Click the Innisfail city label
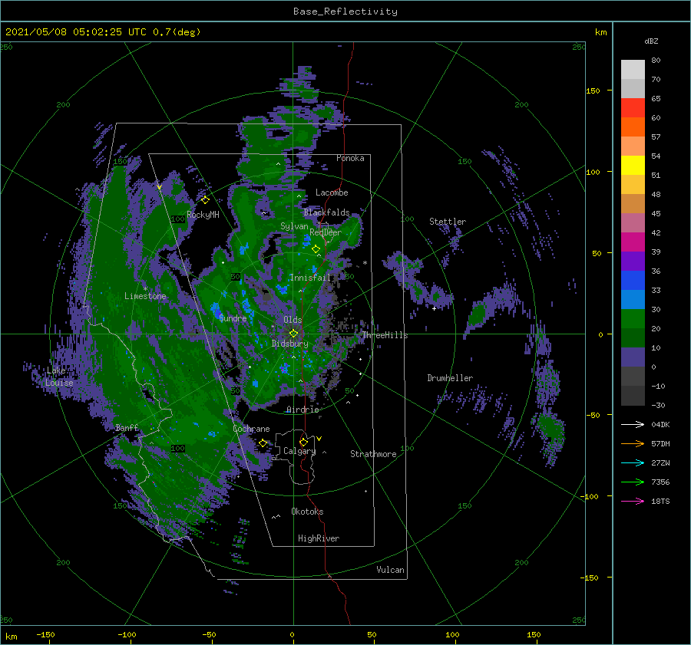This screenshot has width=691, height=645. point(310,278)
